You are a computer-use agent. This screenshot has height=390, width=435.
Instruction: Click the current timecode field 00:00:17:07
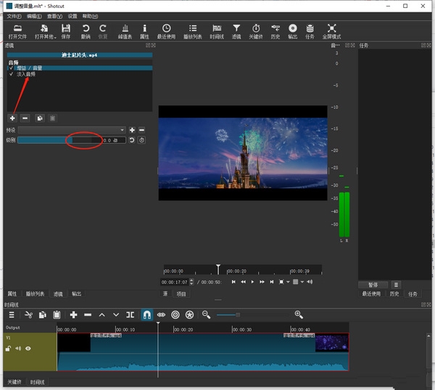175,282
